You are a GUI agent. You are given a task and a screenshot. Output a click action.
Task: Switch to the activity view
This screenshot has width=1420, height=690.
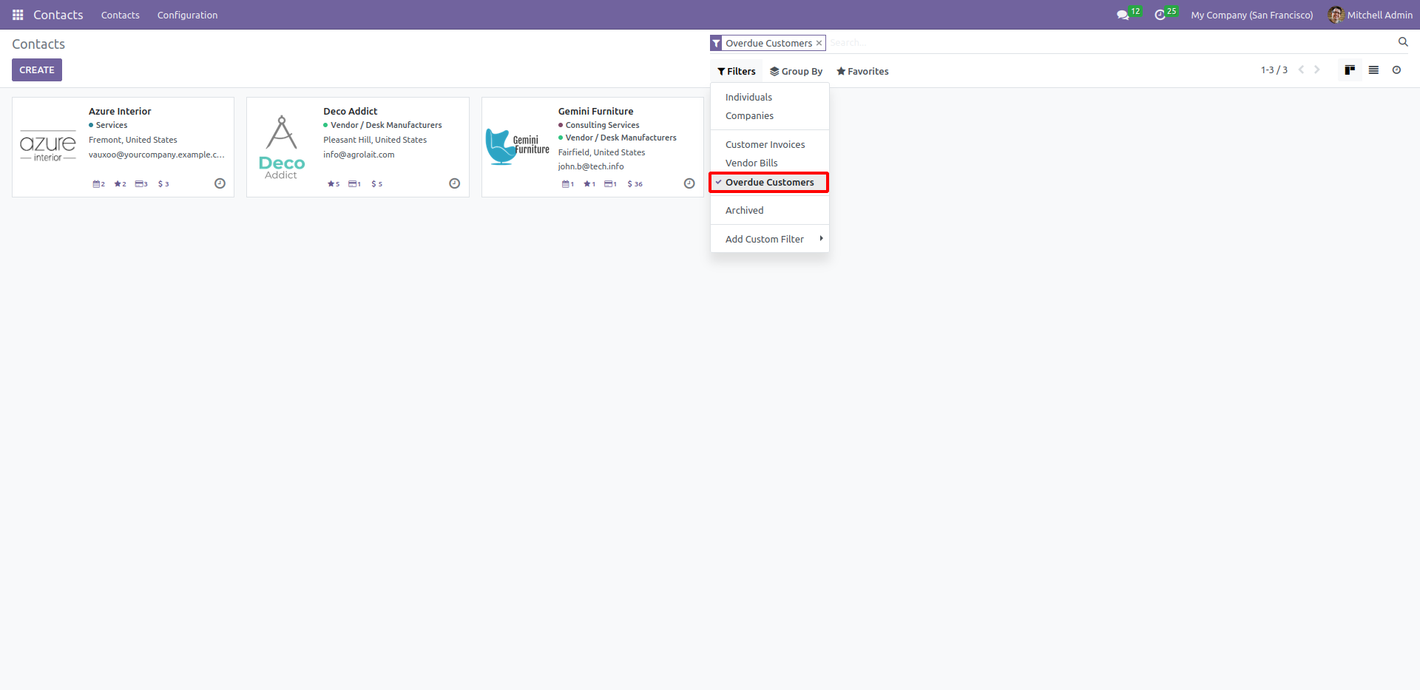point(1396,70)
